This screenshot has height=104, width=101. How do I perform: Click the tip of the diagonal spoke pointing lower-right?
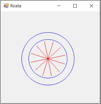[60, 72]
